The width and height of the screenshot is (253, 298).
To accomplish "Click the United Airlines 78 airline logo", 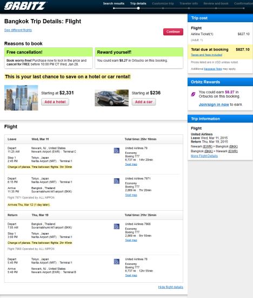I will [116, 262].
